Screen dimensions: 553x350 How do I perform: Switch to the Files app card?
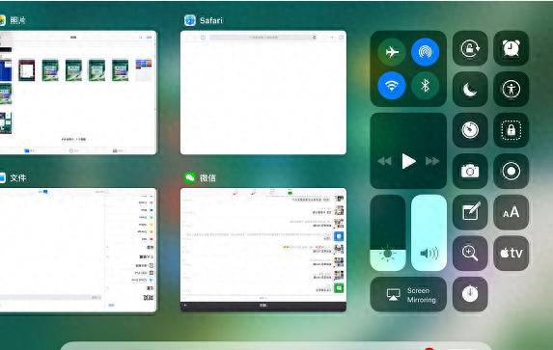point(77,250)
